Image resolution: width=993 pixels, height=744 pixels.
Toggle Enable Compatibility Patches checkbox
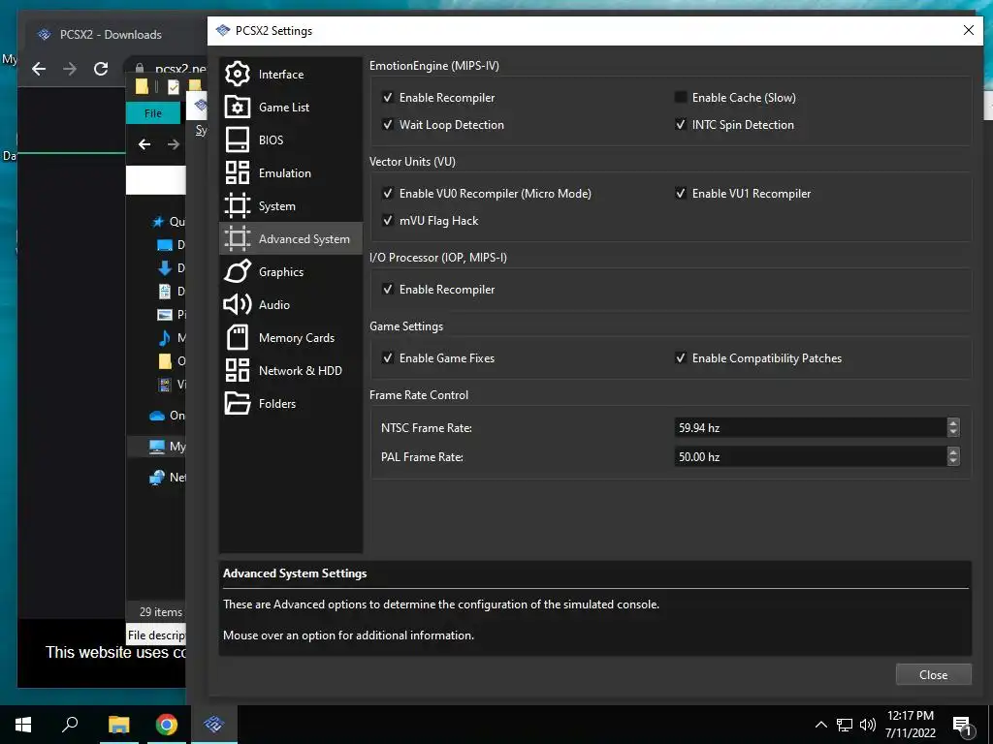click(x=681, y=358)
